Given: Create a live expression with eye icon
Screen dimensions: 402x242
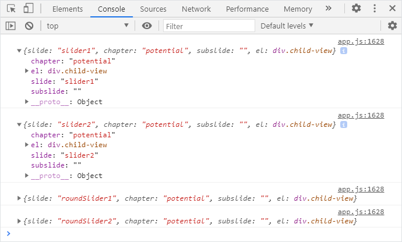Looking at the screenshot, I should click(147, 26).
